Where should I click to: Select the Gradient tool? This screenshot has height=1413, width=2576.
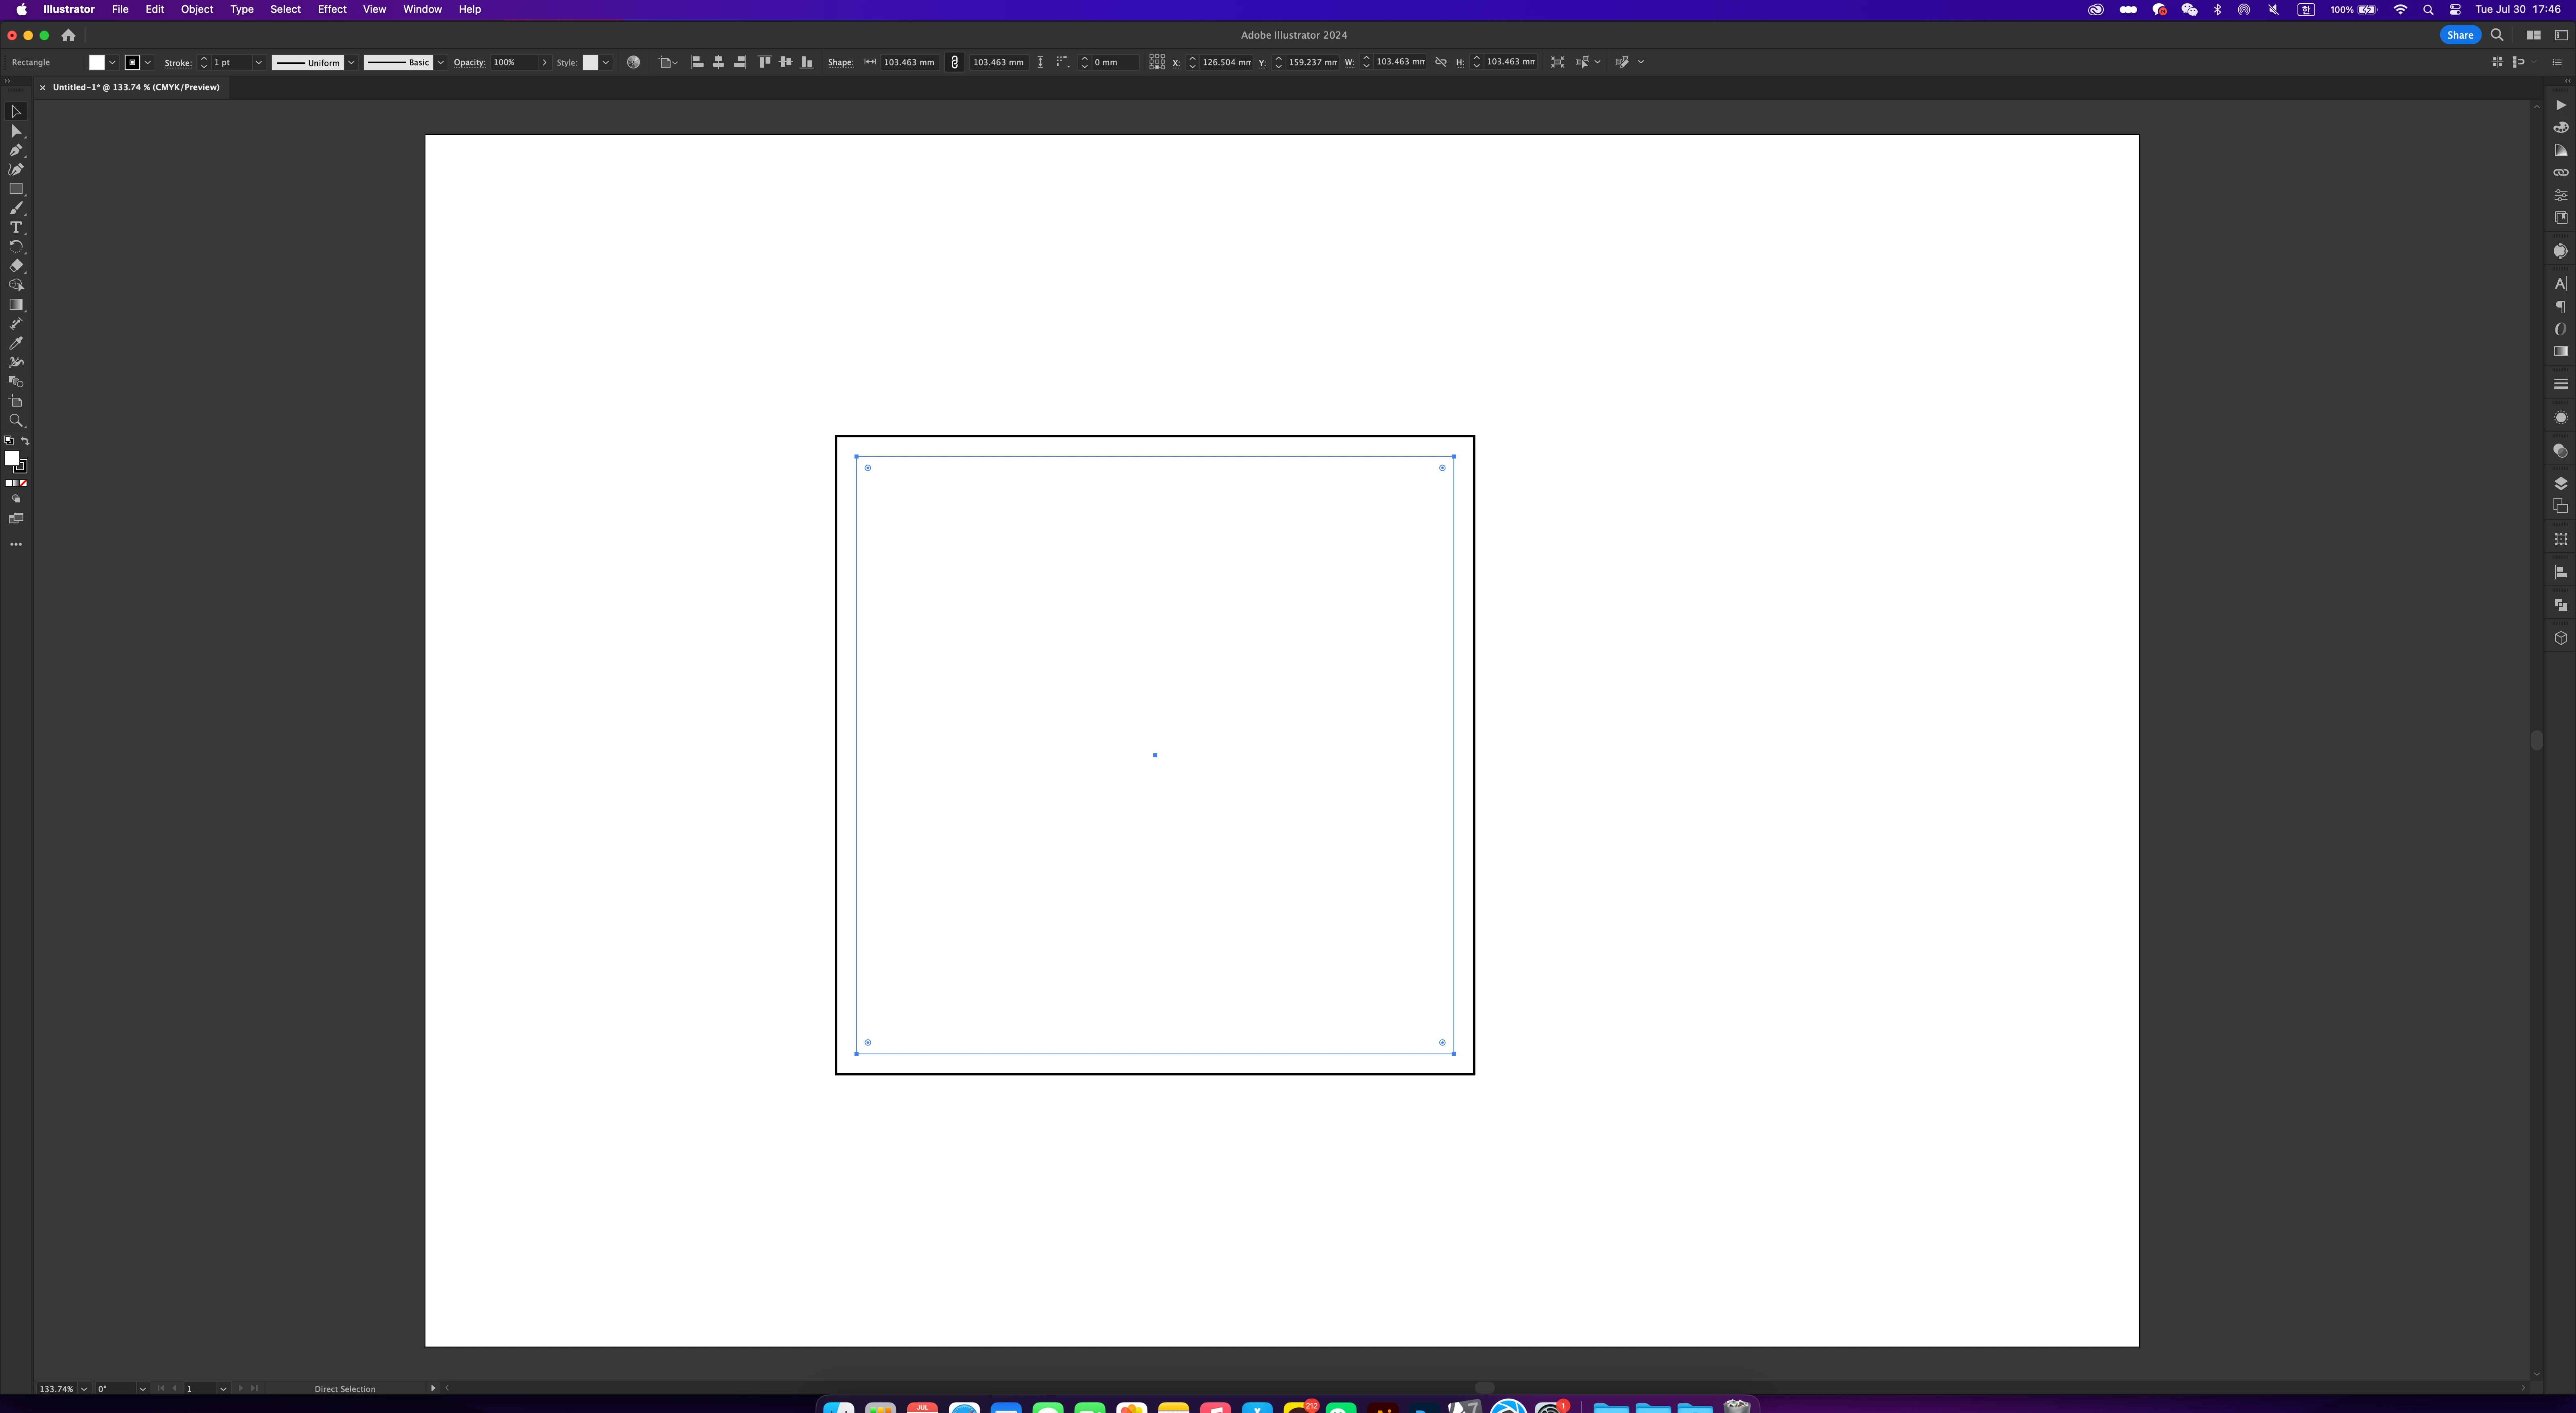point(16,305)
